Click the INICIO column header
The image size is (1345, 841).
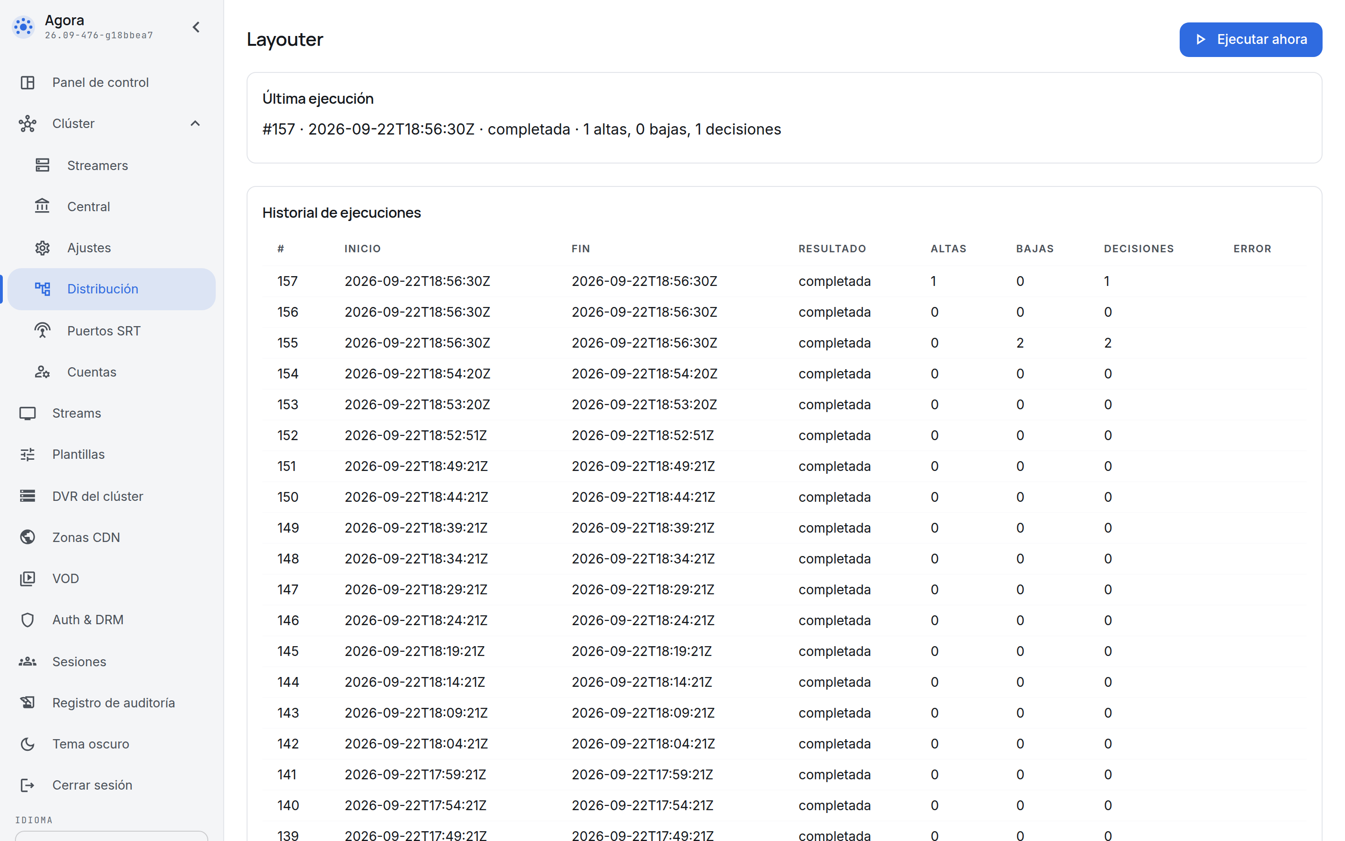point(362,249)
